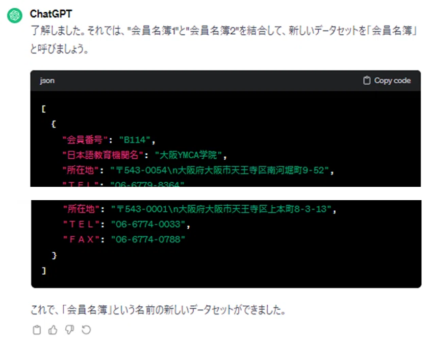
Task: Click the FAX value "06-6774-0788"
Action: coord(148,239)
